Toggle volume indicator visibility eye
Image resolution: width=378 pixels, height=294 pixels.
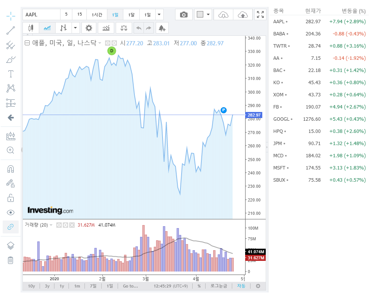tap(59, 225)
